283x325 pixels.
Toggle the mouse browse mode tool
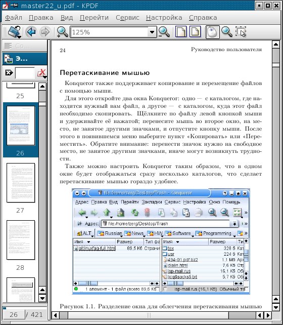point(212,32)
